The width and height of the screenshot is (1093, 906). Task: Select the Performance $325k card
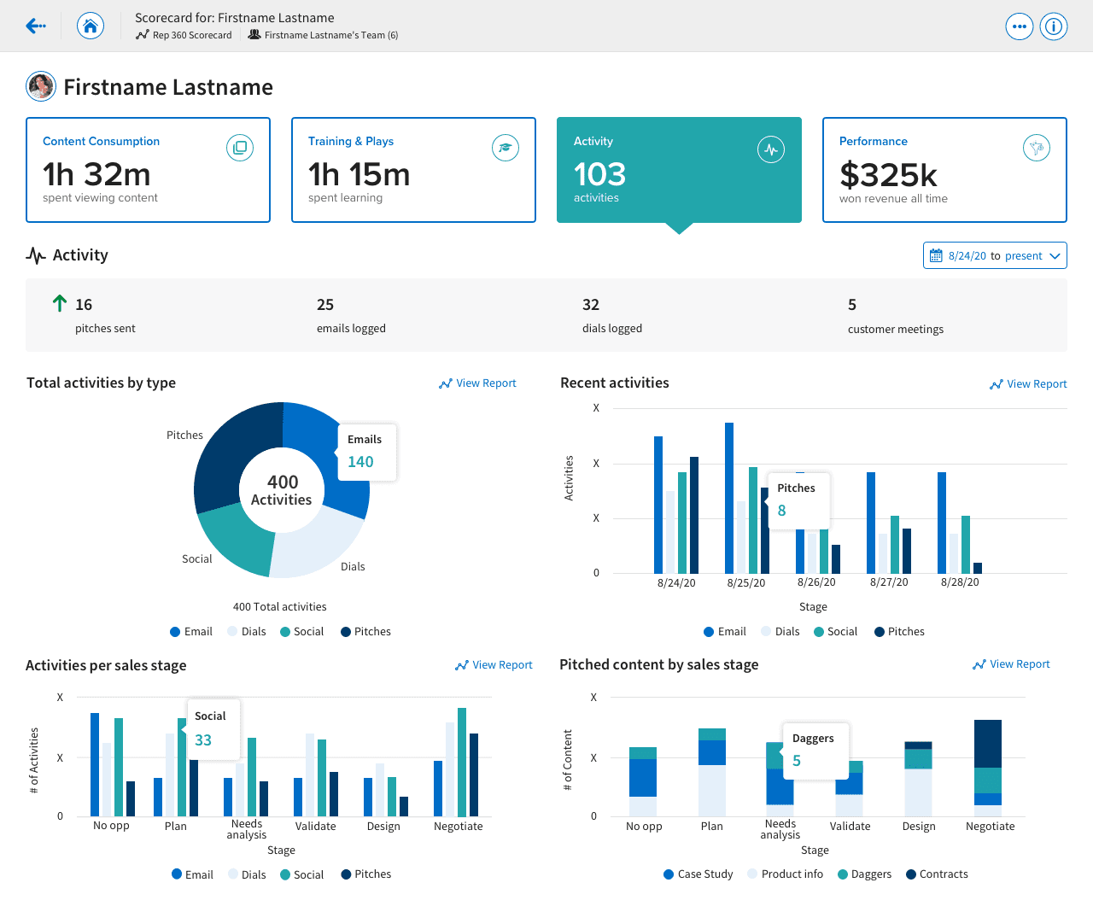pyautogui.click(x=944, y=170)
